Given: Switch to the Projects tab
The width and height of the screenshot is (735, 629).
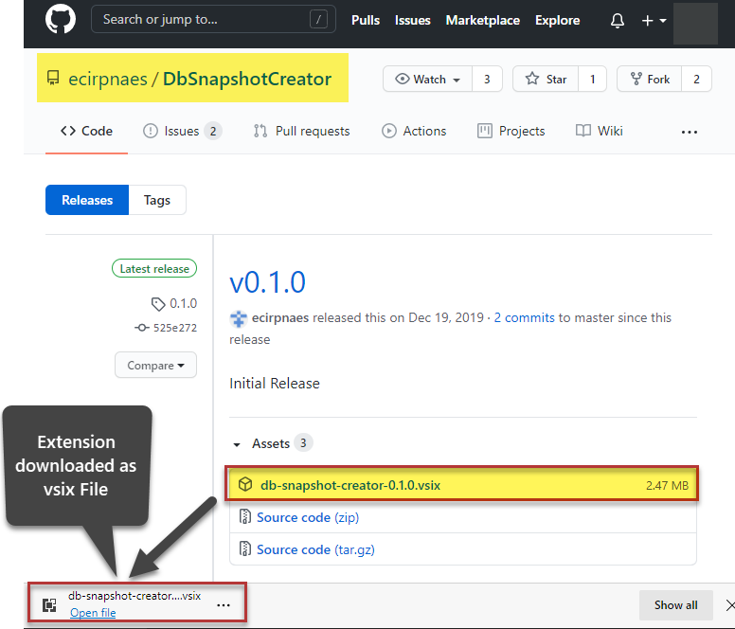Looking at the screenshot, I should click(x=511, y=131).
